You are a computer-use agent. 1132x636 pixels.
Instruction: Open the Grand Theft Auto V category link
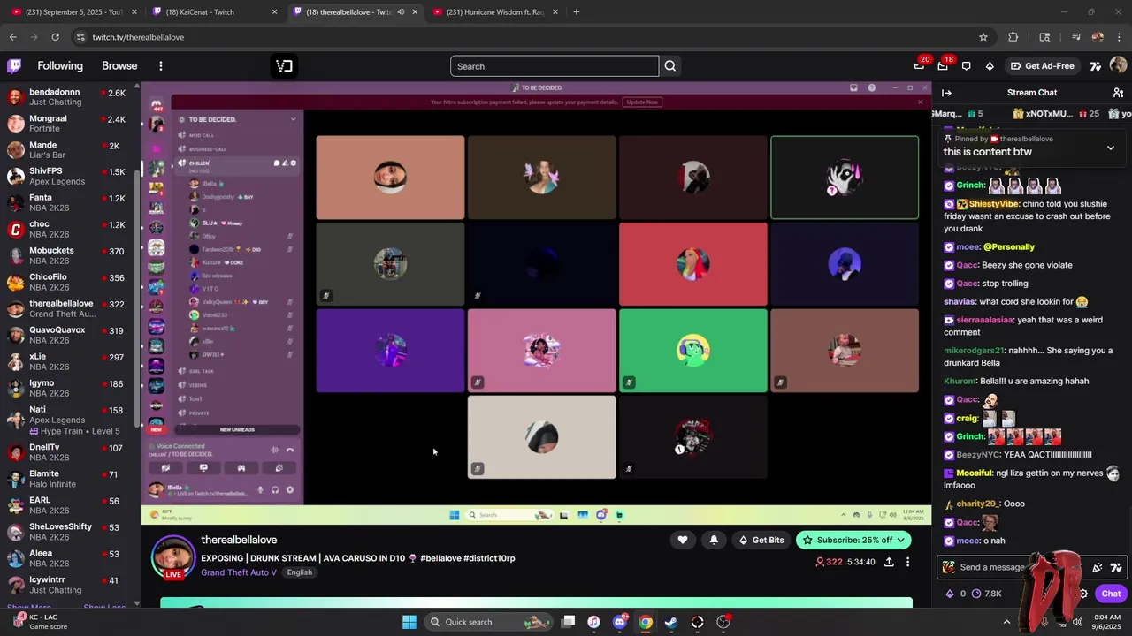pyautogui.click(x=238, y=572)
